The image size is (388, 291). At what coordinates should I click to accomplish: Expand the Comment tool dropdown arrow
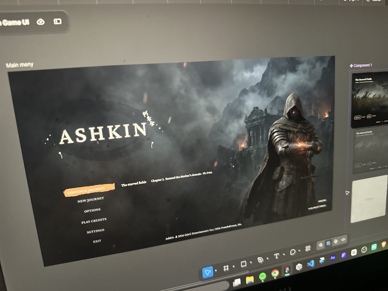(x=300, y=251)
